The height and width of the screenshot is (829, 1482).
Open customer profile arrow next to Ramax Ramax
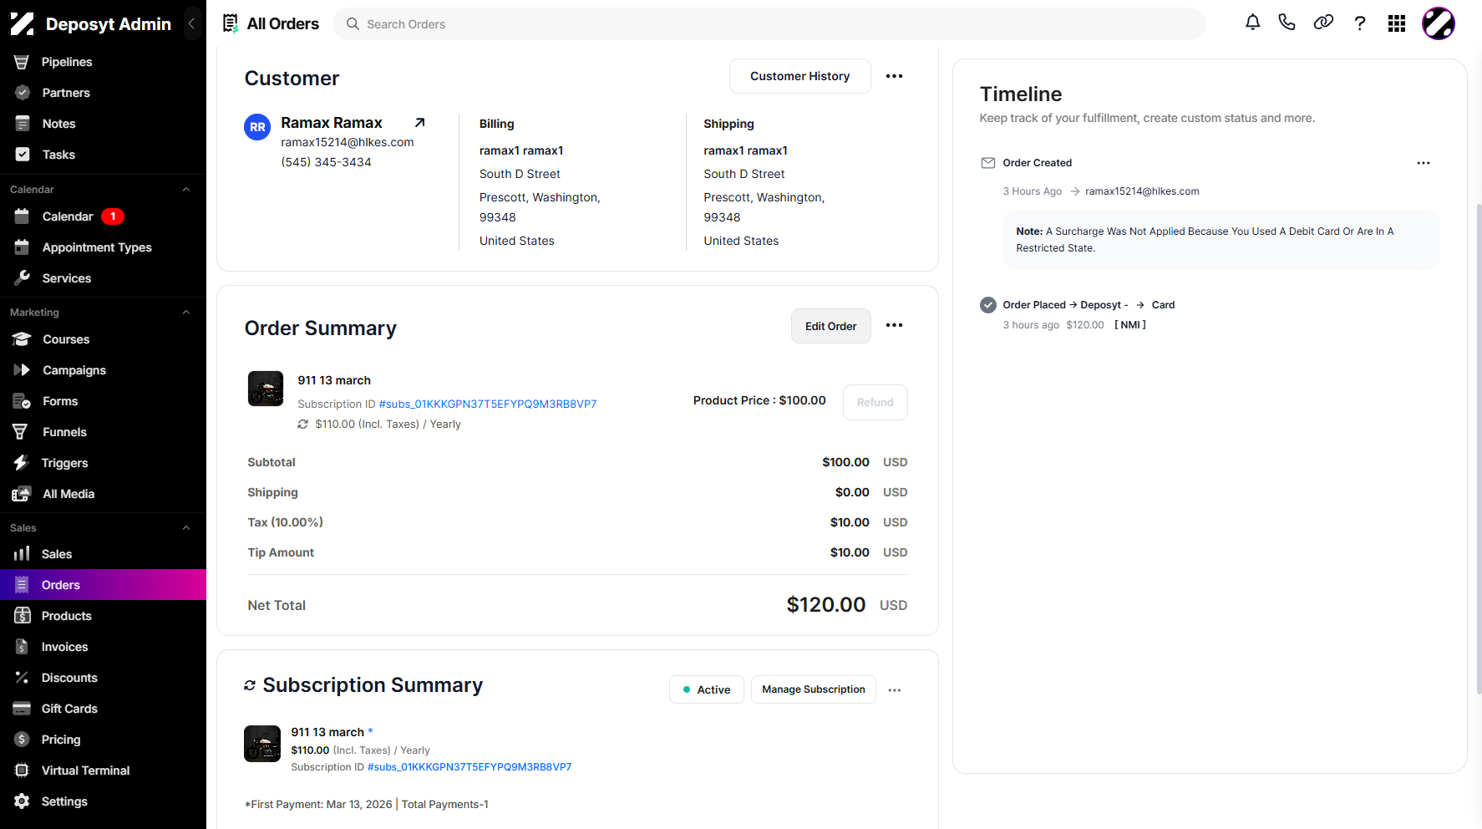point(420,123)
